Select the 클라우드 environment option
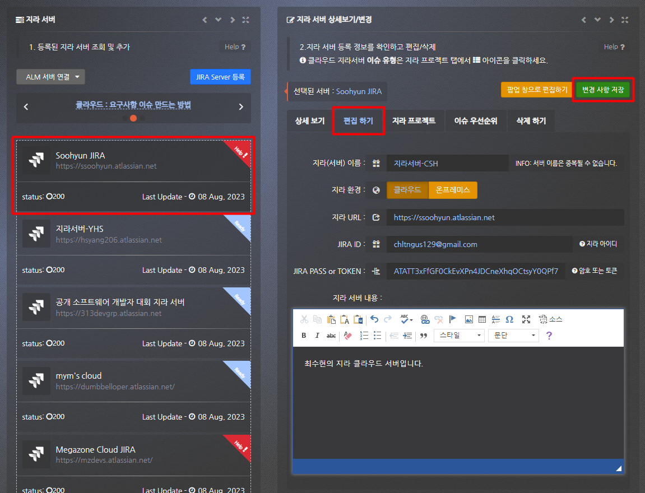 click(407, 190)
